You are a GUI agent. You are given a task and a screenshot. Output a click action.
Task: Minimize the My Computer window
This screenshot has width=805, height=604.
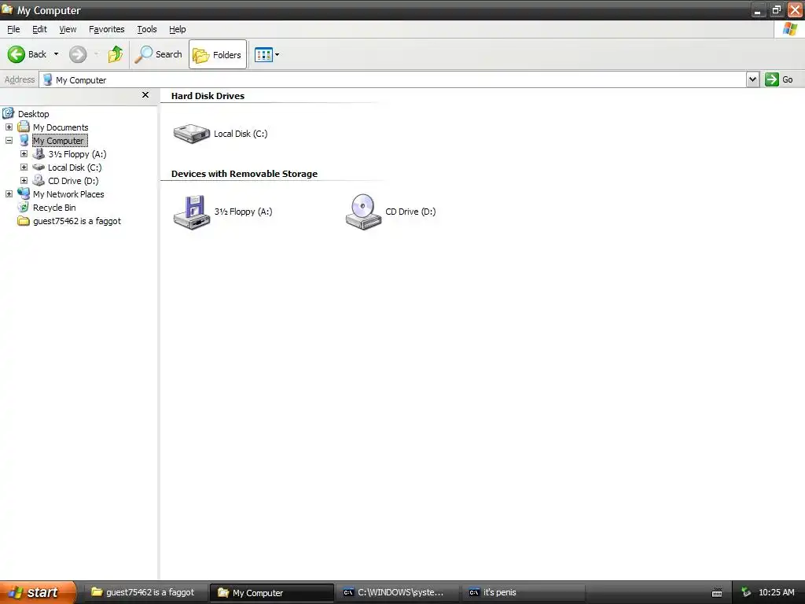click(x=758, y=10)
